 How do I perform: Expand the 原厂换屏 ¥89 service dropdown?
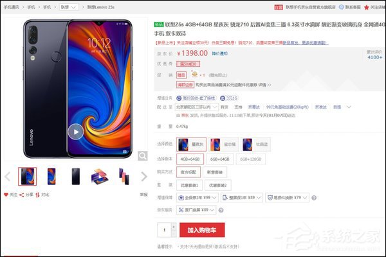[196, 210]
